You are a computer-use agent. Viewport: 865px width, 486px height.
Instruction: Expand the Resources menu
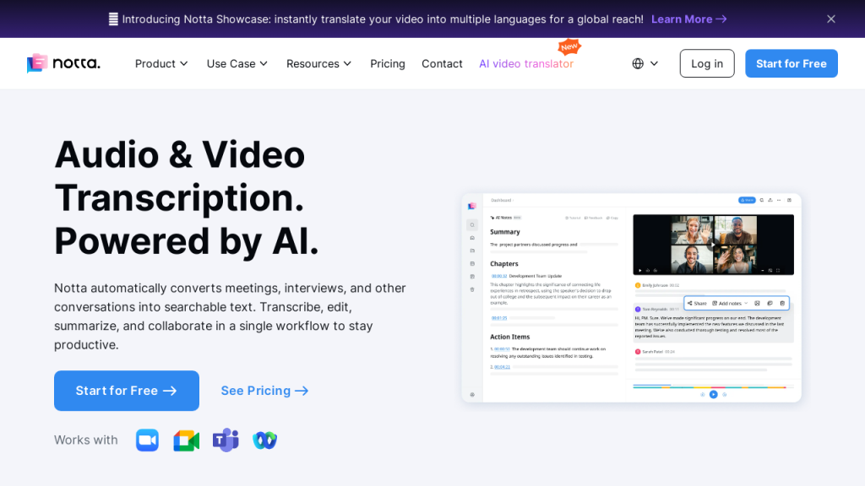(x=318, y=63)
